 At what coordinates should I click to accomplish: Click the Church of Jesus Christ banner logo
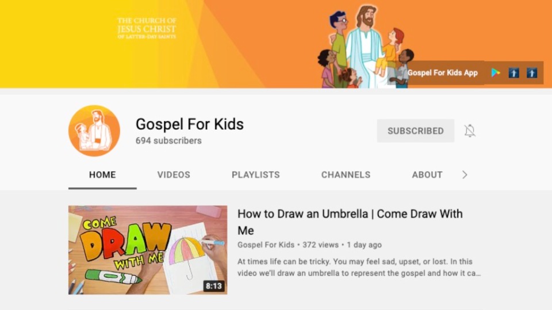tap(147, 28)
